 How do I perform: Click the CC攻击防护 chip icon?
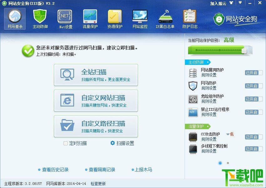(x=193, y=137)
